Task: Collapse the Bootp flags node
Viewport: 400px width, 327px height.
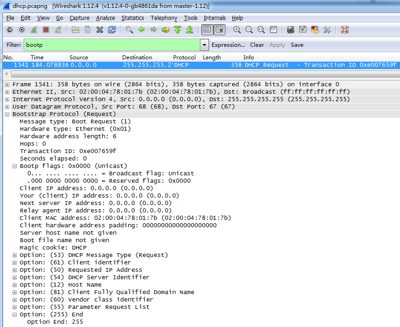Action: [x=14, y=166]
